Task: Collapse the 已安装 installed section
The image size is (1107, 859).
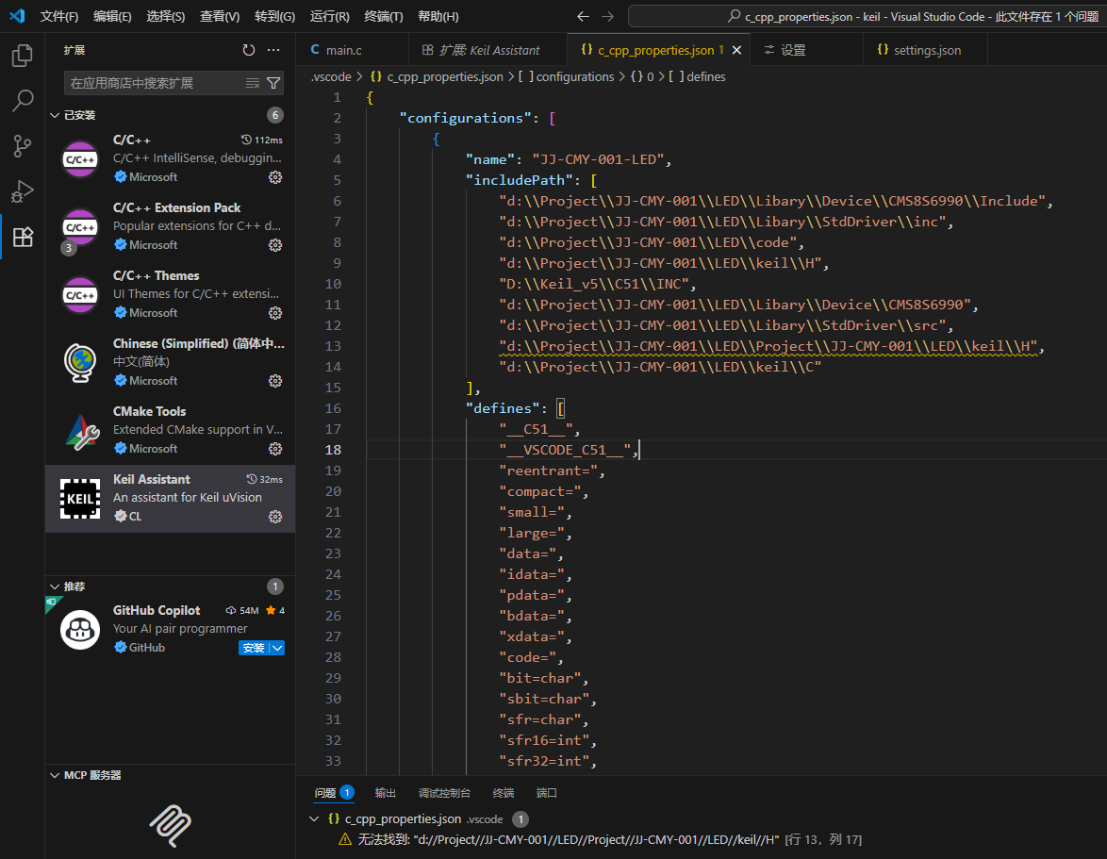Action: click(54, 115)
